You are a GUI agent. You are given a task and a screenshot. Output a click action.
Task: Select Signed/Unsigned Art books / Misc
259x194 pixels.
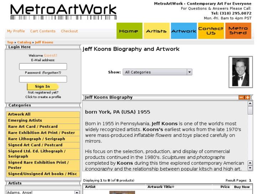(x=43, y=174)
